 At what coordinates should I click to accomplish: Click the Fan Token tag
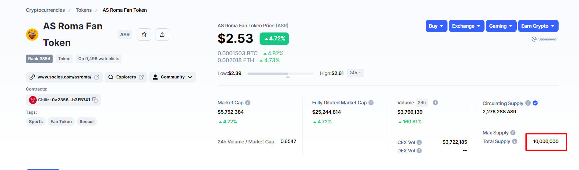61,122
